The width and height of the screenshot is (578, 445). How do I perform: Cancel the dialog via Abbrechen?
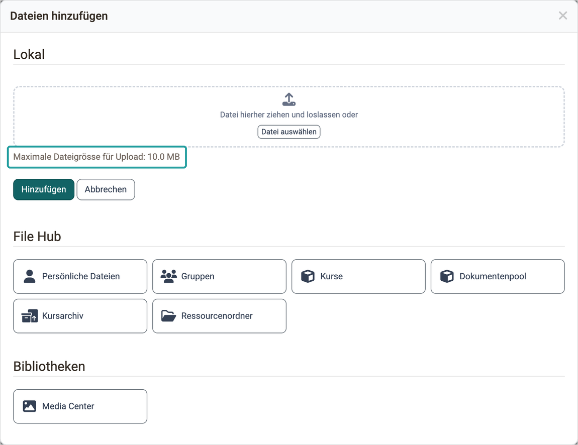tap(106, 190)
